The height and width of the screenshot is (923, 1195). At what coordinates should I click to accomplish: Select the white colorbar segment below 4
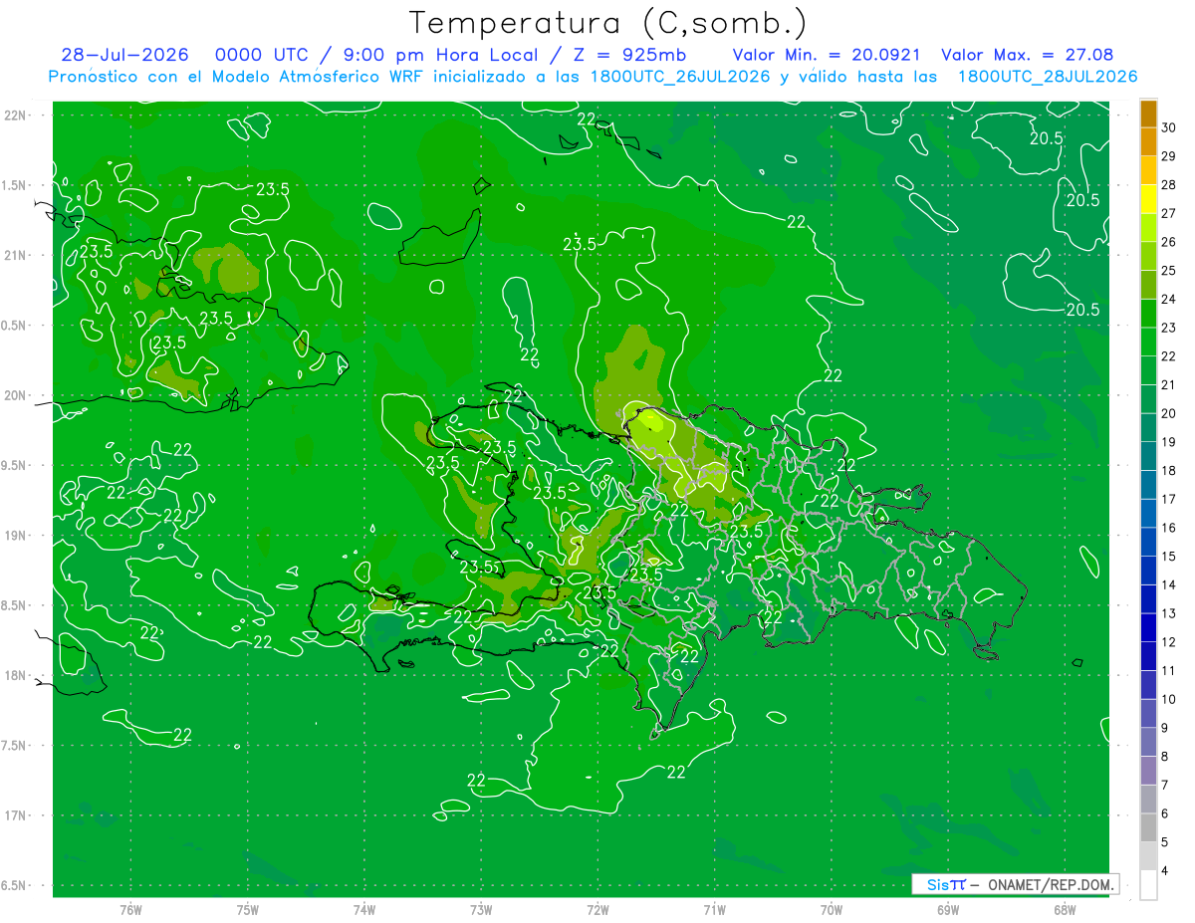pyautogui.click(x=1148, y=885)
